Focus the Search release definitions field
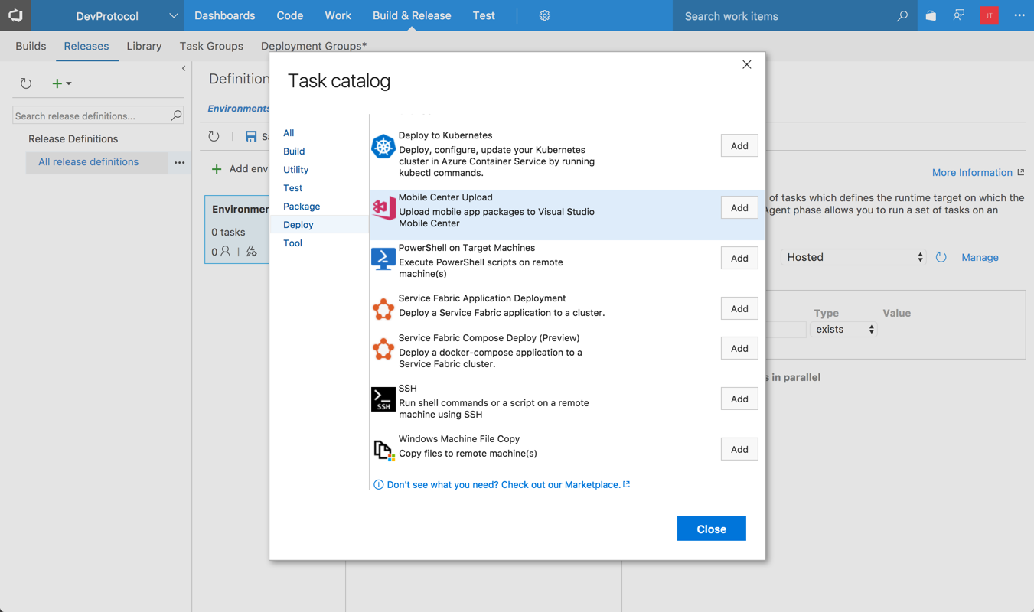 pyautogui.click(x=92, y=116)
